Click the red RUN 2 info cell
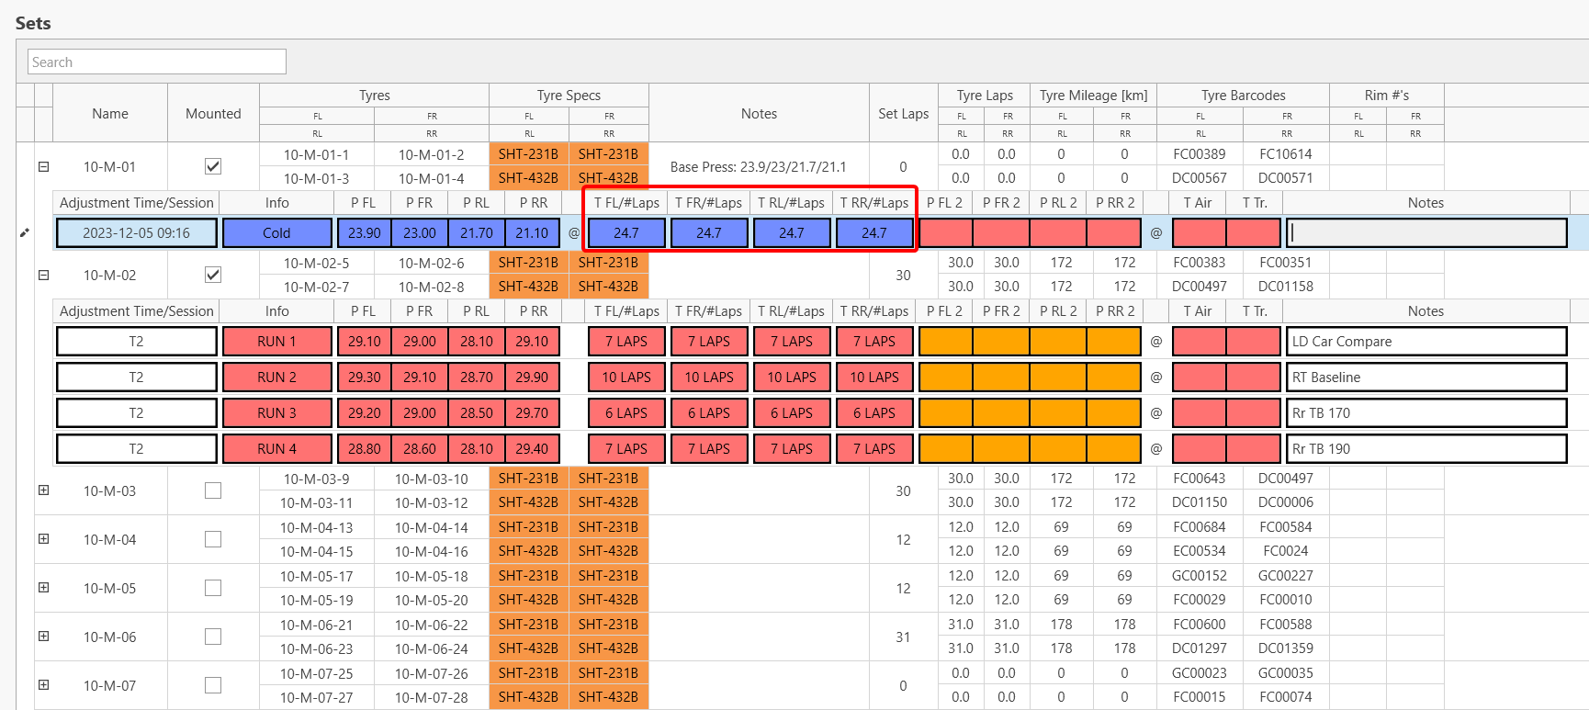 pos(276,378)
